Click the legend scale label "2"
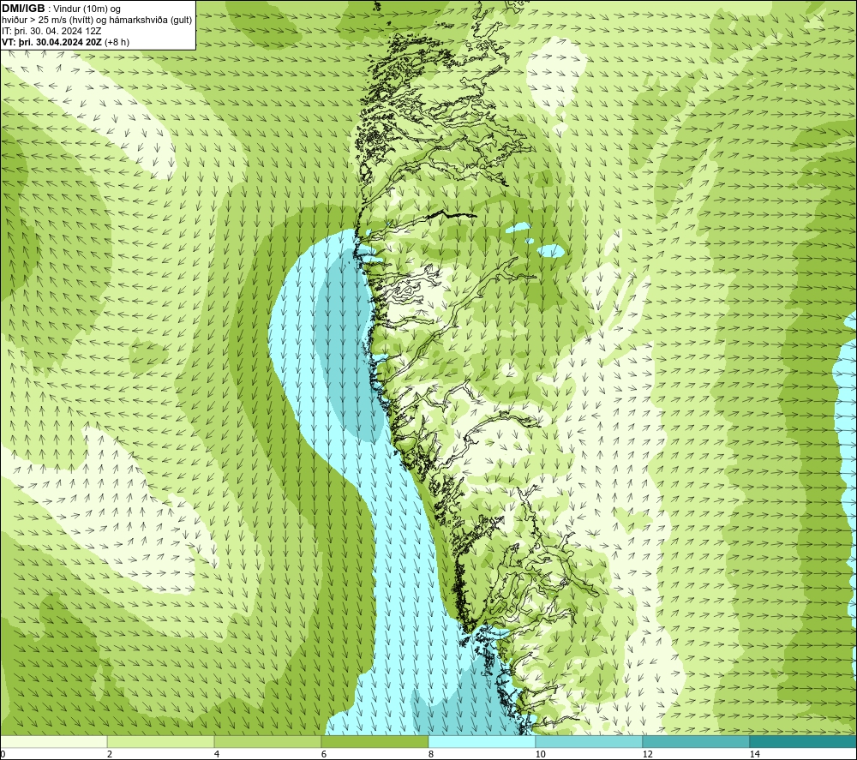 click(x=110, y=754)
